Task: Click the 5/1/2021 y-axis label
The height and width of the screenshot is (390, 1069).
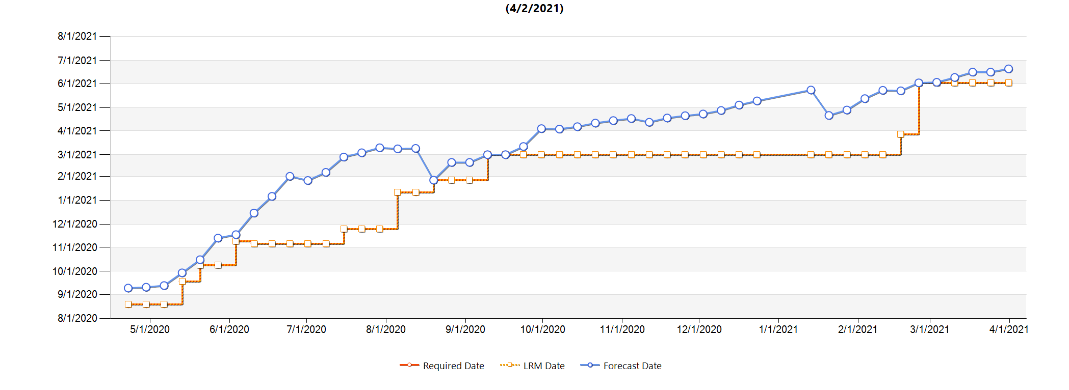Action: click(77, 107)
